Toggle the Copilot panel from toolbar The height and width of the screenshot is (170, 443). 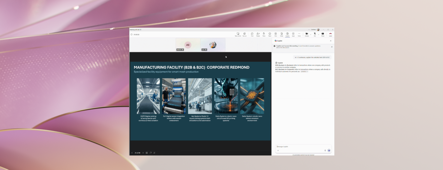(x=287, y=34)
